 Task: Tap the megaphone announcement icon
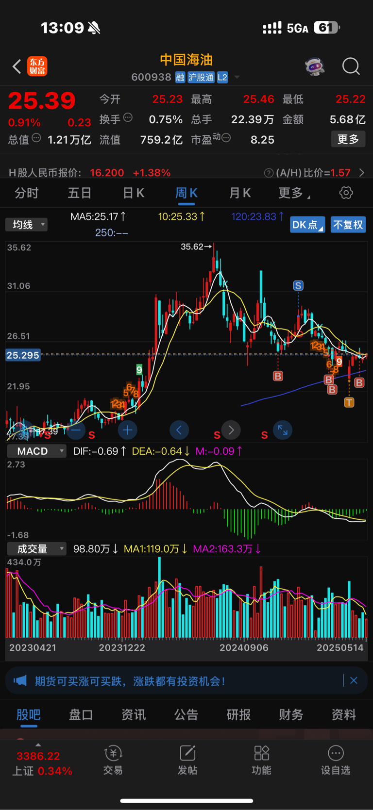click(x=20, y=680)
